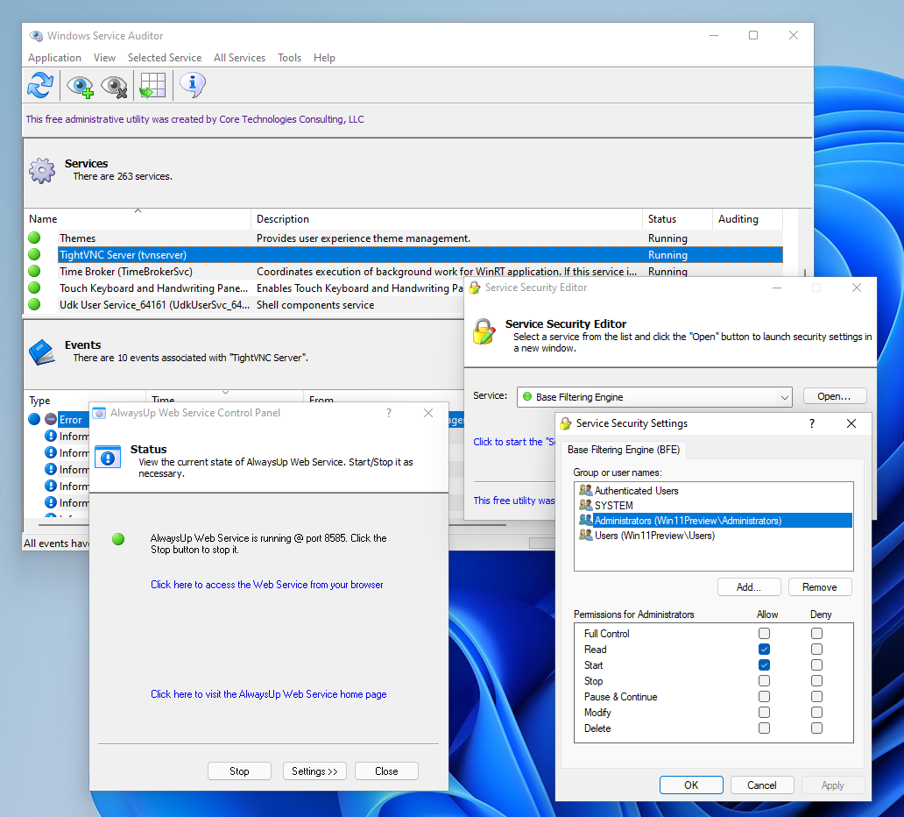The width and height of the screenshot is (904, 817).
Task: Click Cancel in Service Security Settings
Action: tap(762, 785)
